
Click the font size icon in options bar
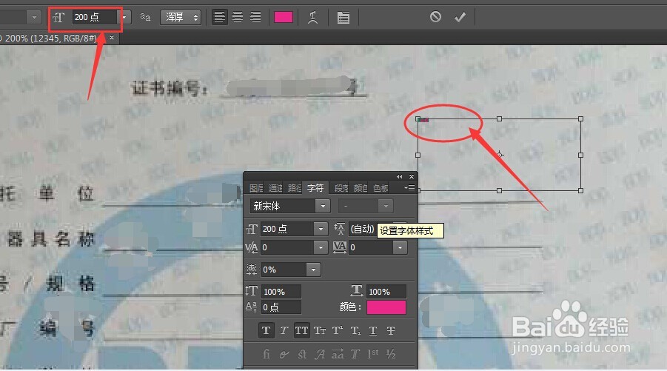pos(58,18)
